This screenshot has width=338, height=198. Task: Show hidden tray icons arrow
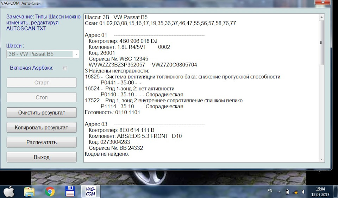coord(279,192)
